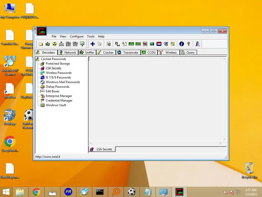Show hidden system tray icons arrow

pos(219,192)
